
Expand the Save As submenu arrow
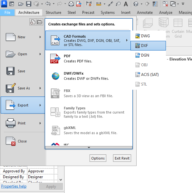(40, 88)
